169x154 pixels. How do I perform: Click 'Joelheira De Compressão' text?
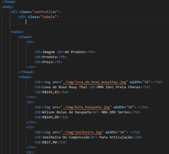click(66, 137)
